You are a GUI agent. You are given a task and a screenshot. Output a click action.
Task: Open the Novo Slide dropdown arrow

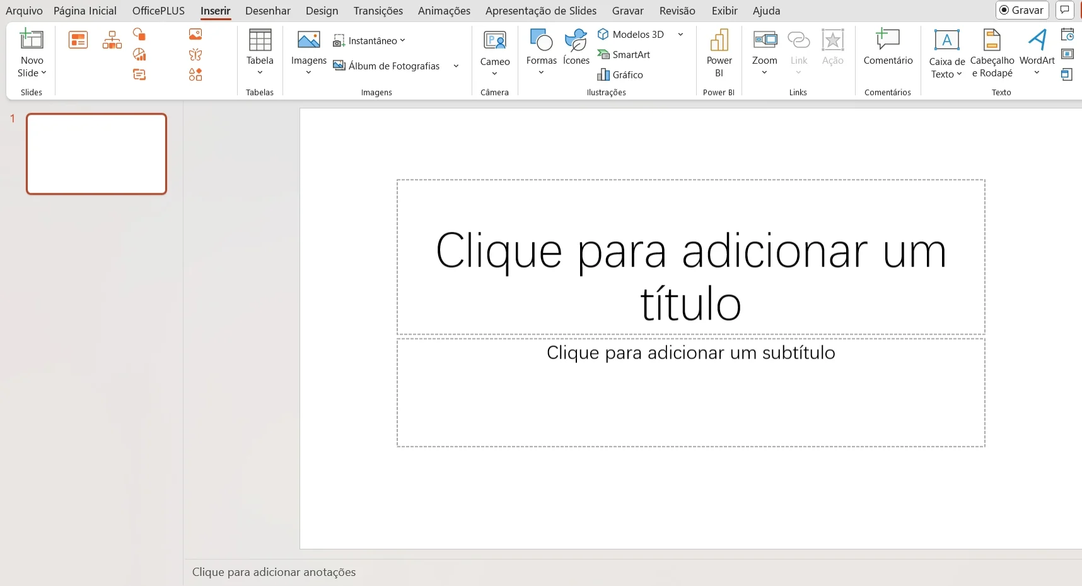coord(44,73)
